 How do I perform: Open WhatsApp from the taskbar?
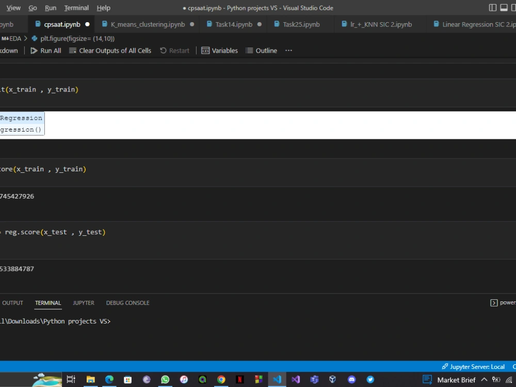[165, 379]
